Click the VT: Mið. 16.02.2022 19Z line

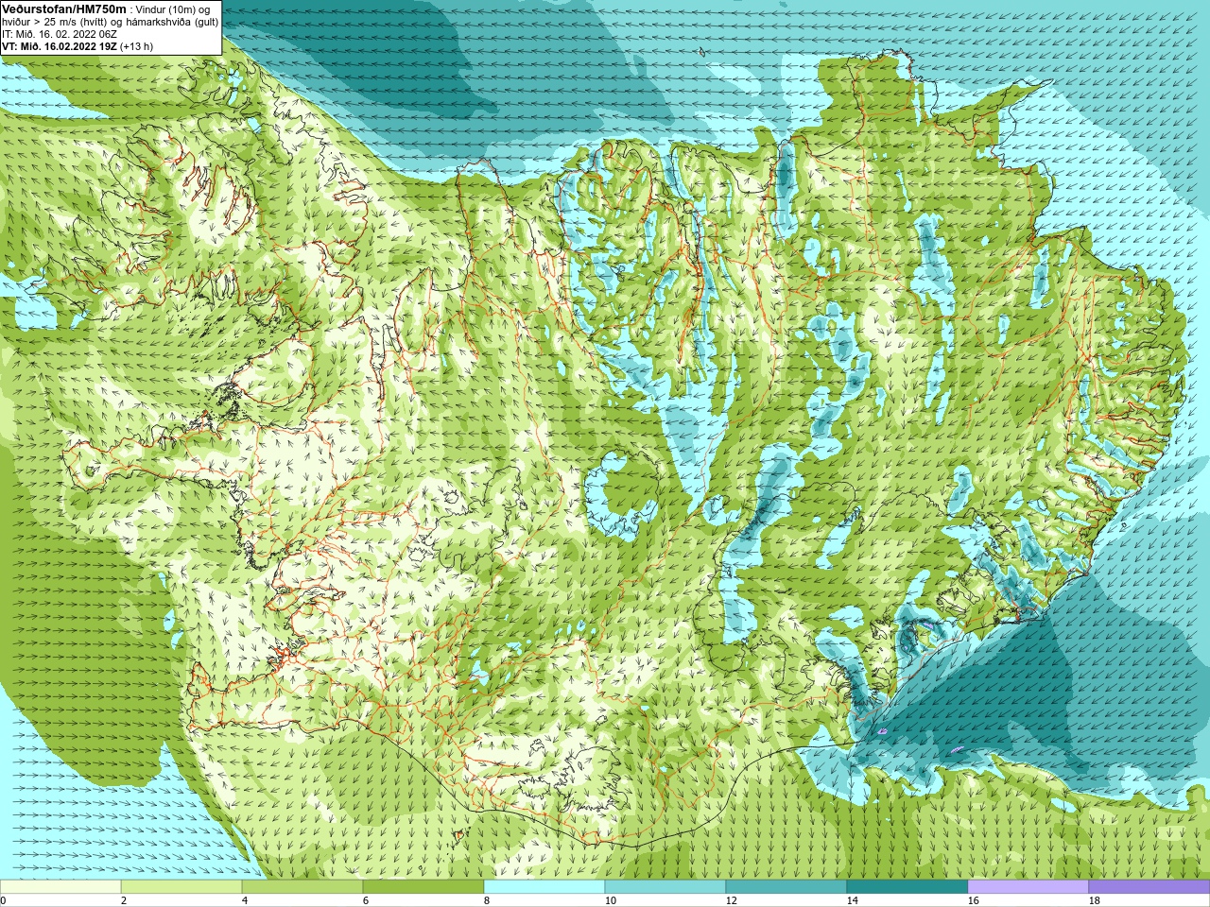pyautogui.click(x=77, y=46)
